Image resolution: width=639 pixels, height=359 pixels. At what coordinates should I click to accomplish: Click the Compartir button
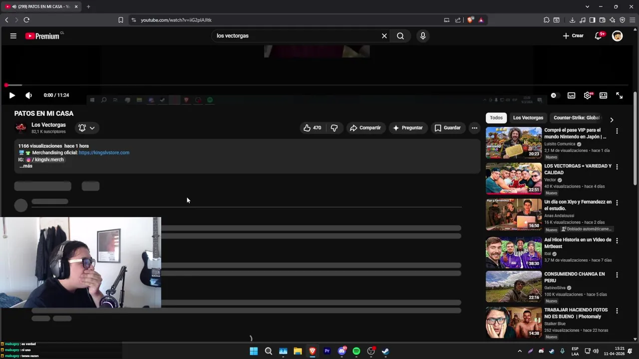point(365,128)
